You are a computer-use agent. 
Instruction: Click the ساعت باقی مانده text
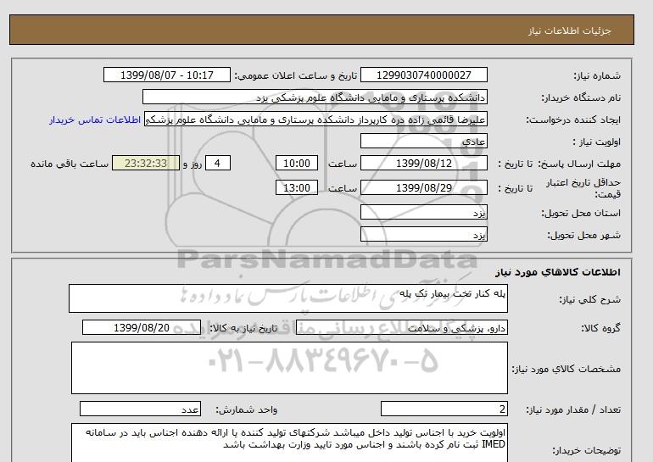pos(70,164)
